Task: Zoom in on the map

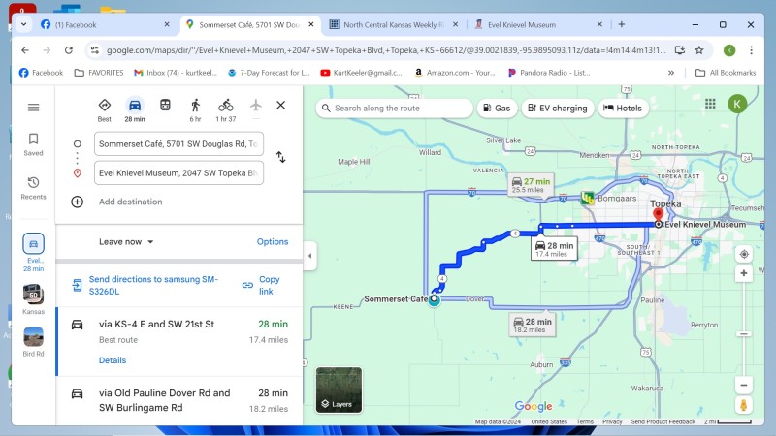Action: coord(744,273)
